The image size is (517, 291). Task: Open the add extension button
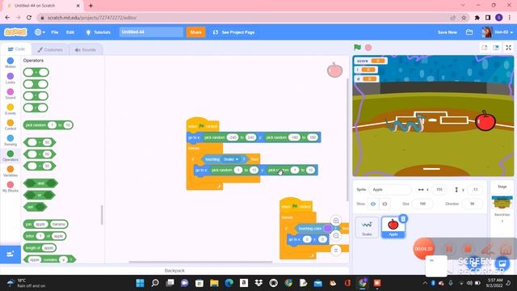tap(11, 254)
